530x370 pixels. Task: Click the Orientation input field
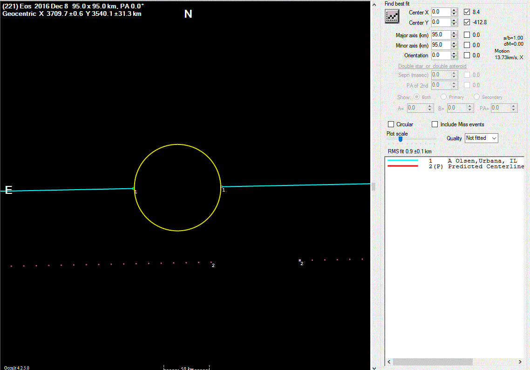(x=441, y=55)
